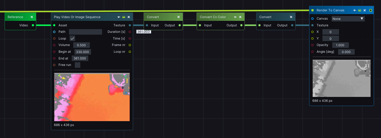This screenshot has width=381, height=138.
Task: Enable the Free run checkbox
Action: [78, 65]
